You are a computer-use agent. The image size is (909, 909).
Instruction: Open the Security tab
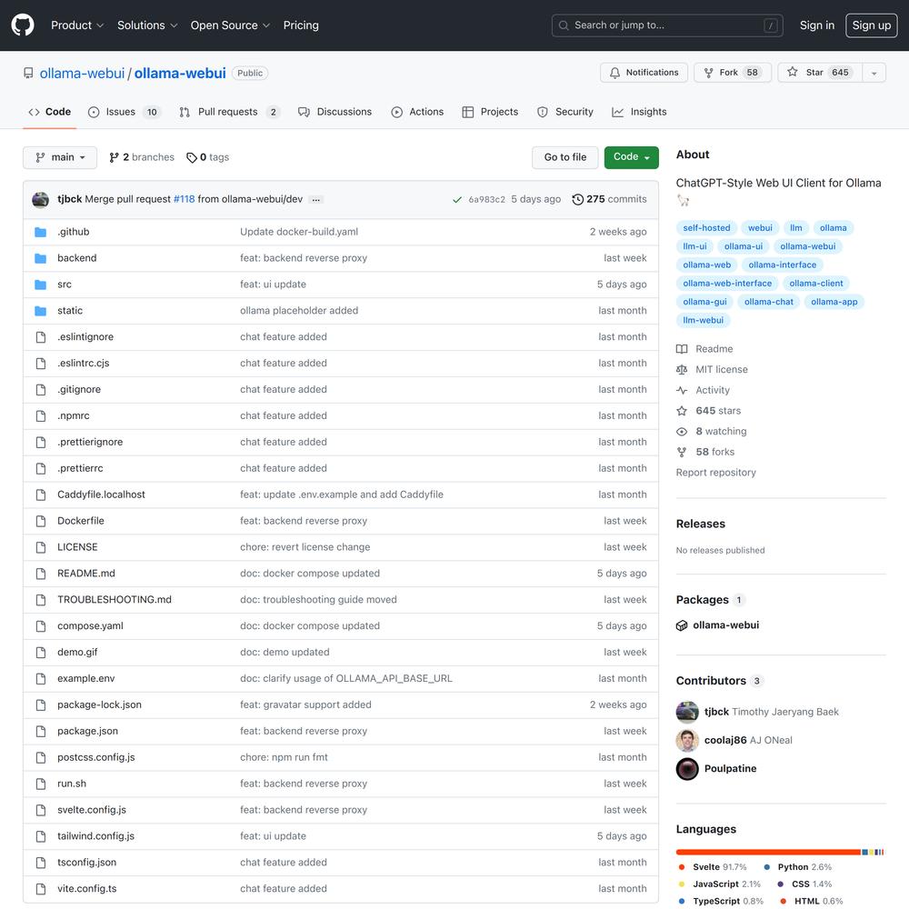(x=565, y=112)
